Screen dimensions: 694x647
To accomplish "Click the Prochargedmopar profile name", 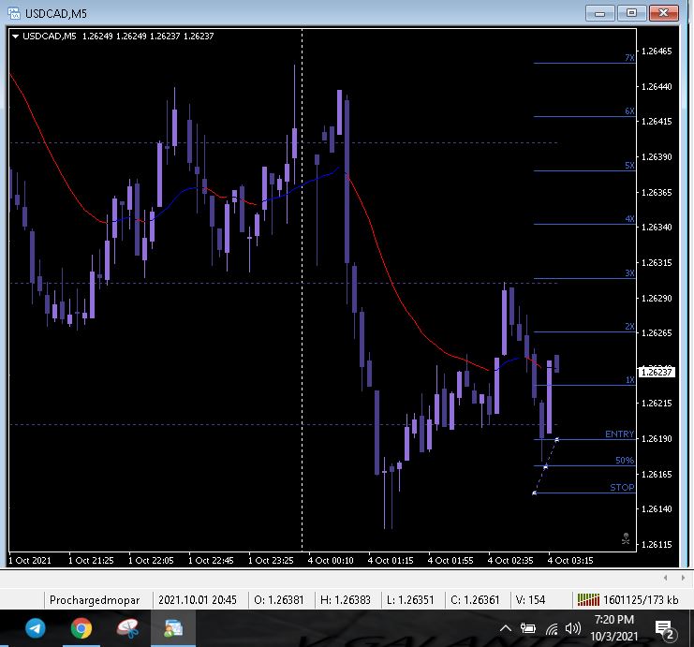I will point(95,600).
